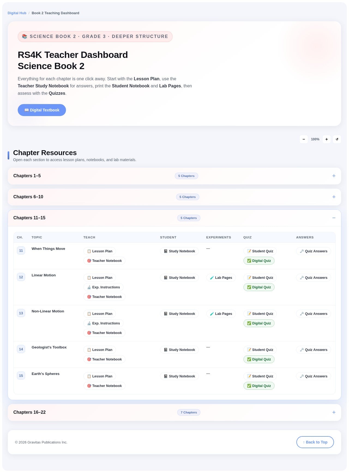
Task: Open Study Notebook for chapter 11
Action: coord(179,251)
